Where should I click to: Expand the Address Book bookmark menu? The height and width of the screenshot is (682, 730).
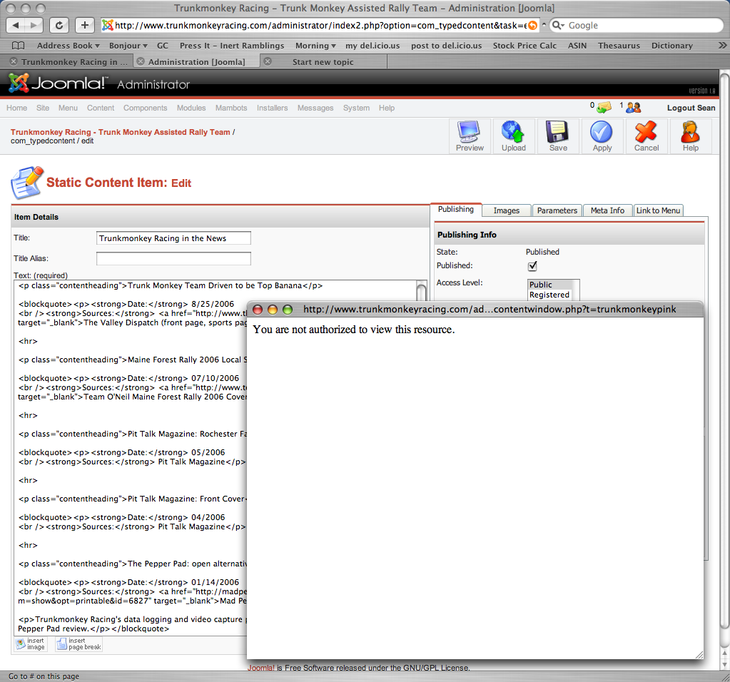(69, 46)
